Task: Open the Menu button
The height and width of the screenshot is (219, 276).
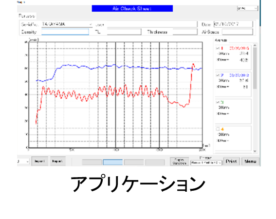Action: pos(250,161)
